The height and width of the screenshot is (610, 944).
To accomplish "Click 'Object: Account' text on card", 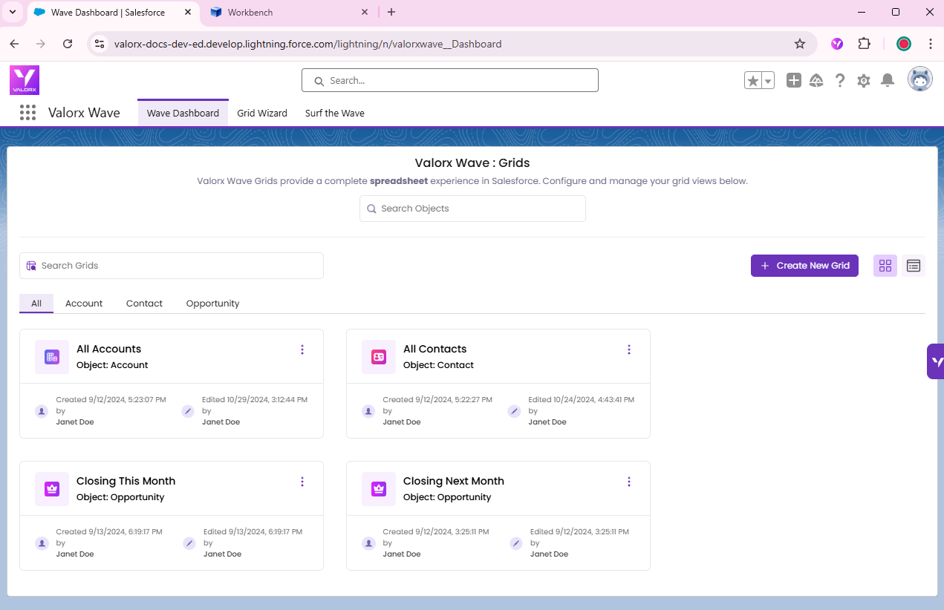I will 112,365.
